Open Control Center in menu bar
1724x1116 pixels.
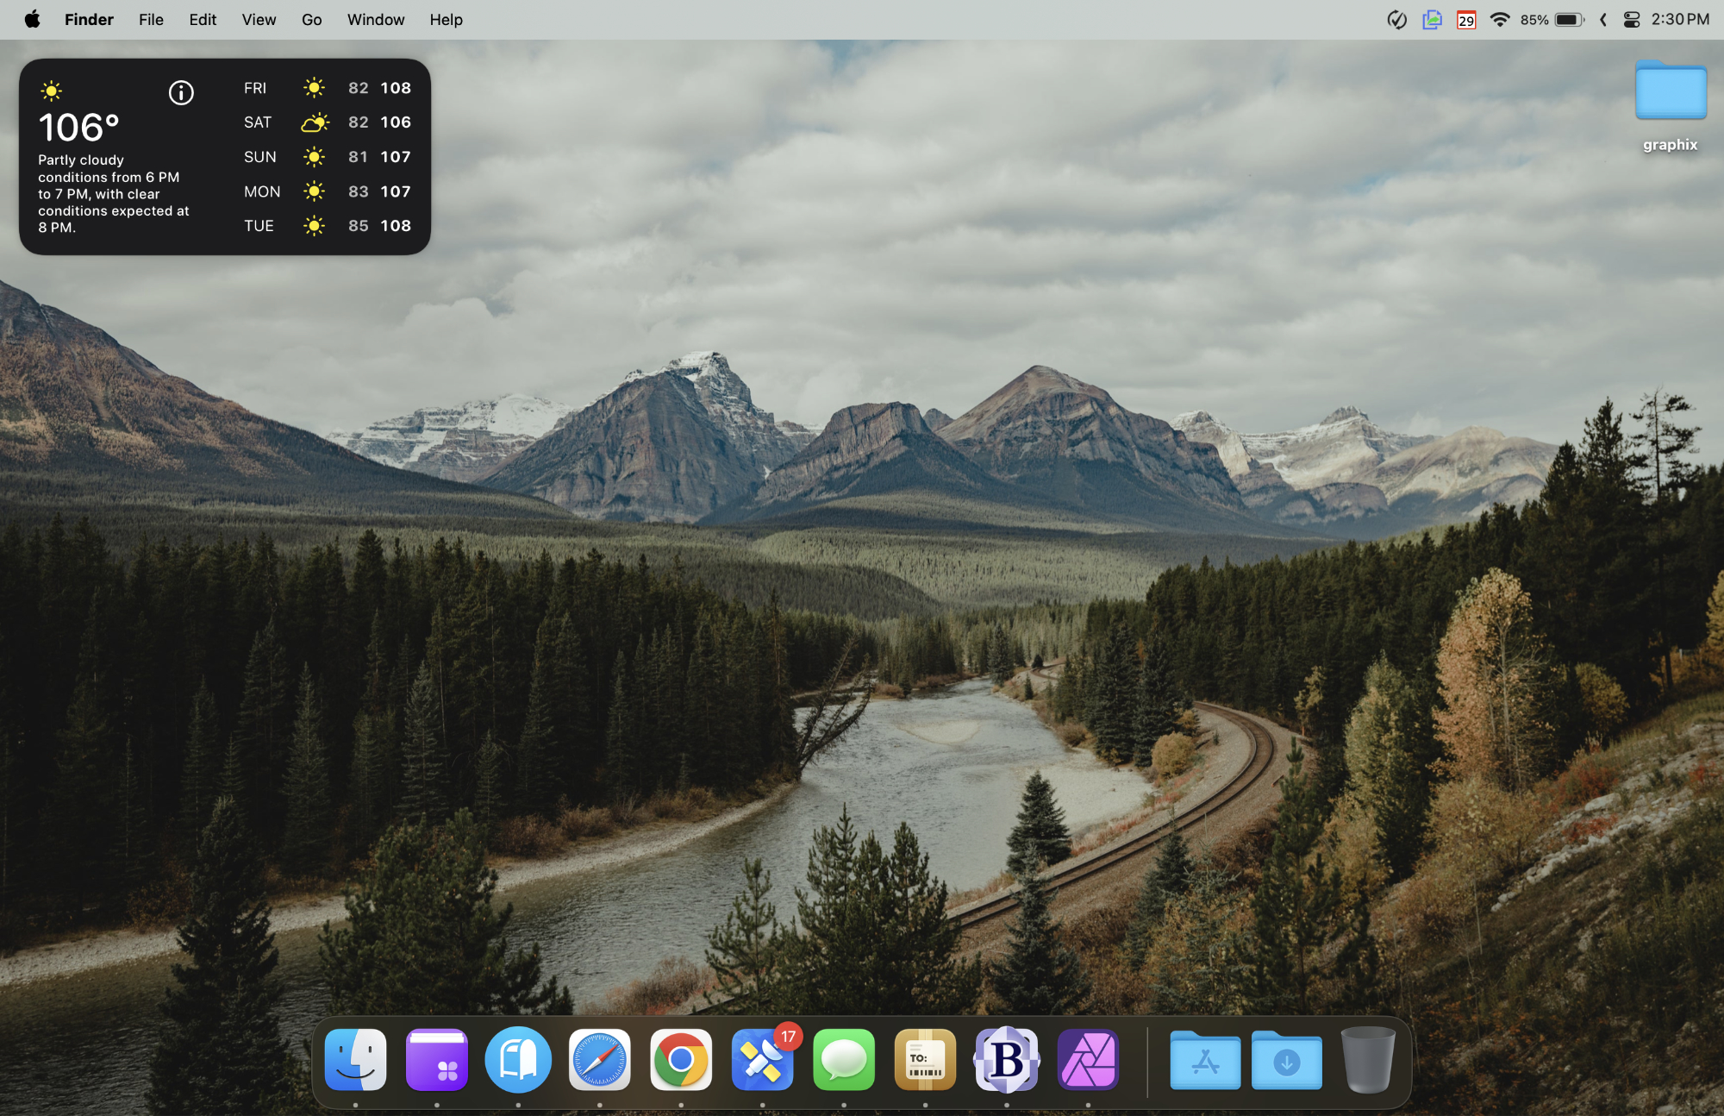(x=1631, y=20)
